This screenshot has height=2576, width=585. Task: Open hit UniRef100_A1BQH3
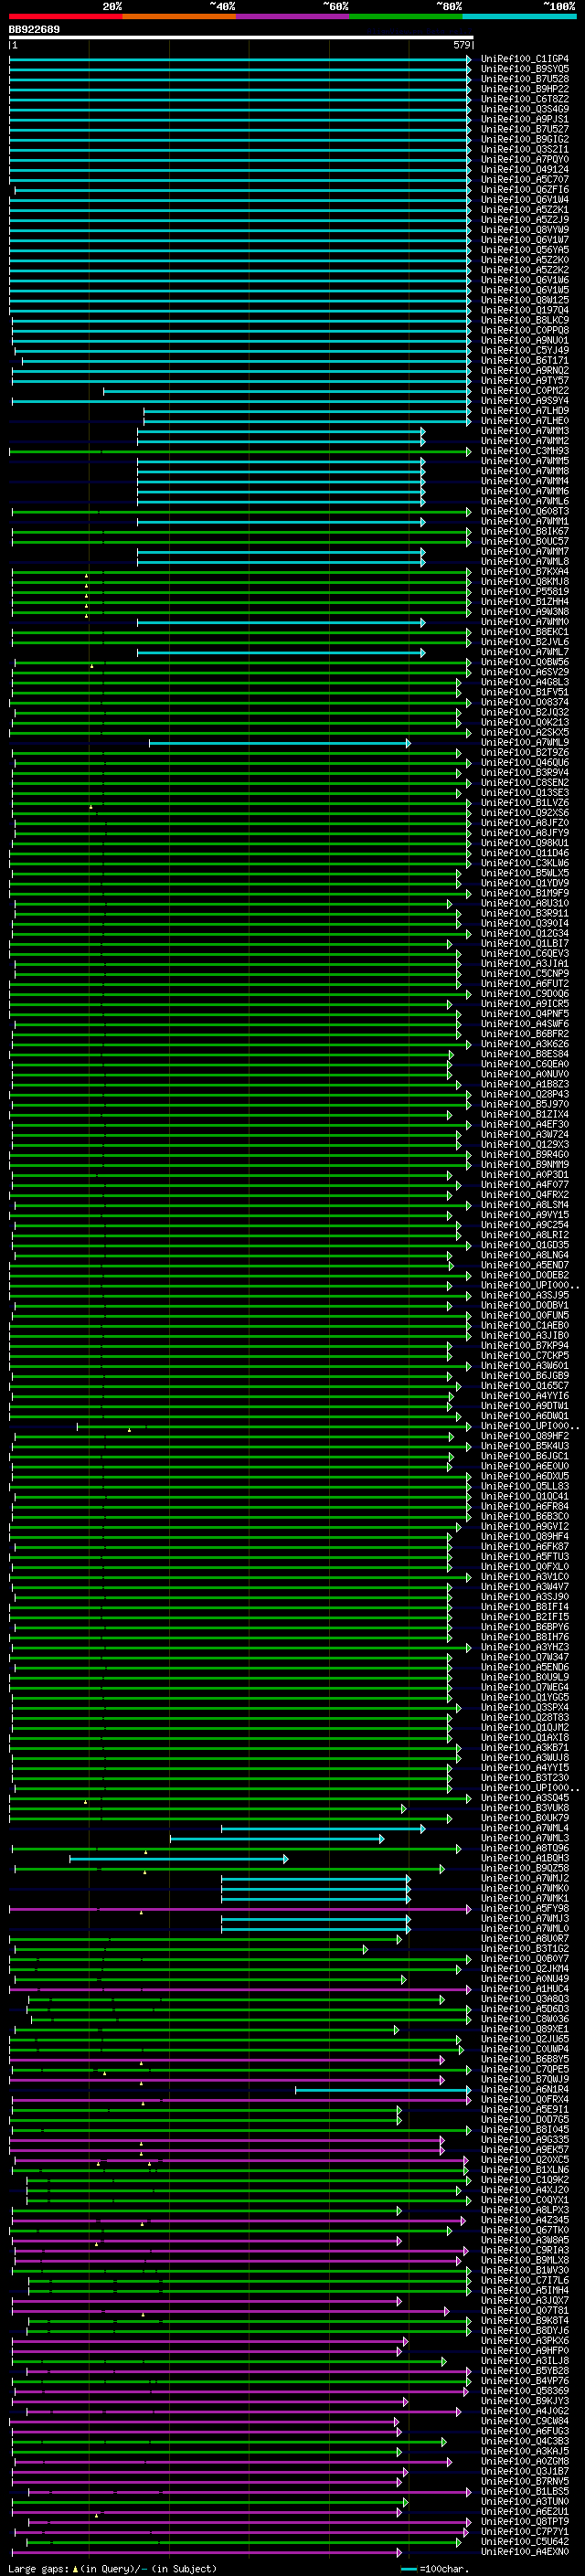(x=525, y=1858)
